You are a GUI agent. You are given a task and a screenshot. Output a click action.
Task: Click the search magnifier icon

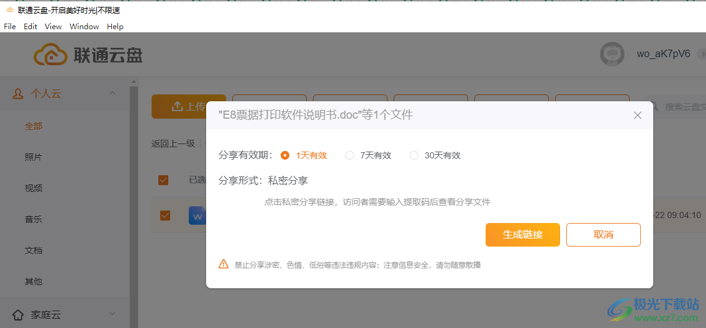(656, 107)
